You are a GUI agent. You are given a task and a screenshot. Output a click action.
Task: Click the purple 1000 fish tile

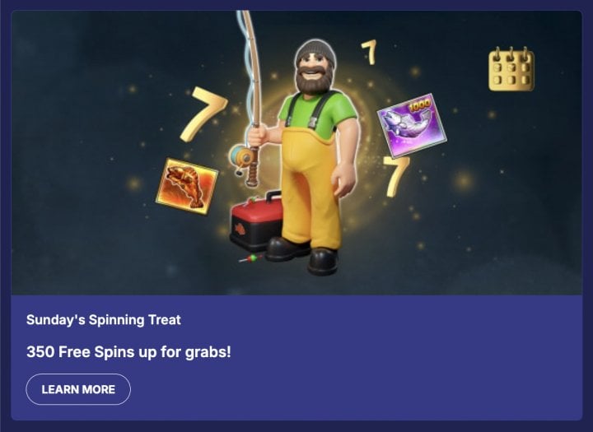tap(412, 125)
